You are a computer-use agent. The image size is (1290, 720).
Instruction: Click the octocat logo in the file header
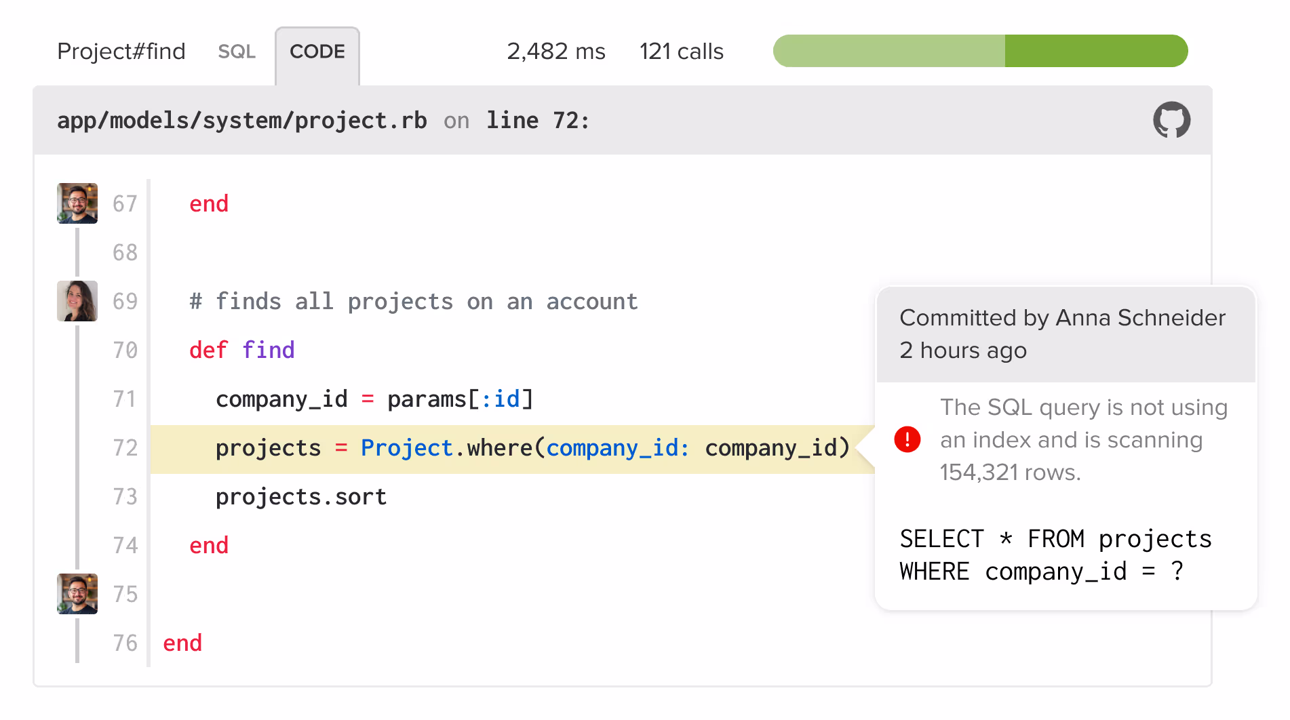coord(1172,120)
